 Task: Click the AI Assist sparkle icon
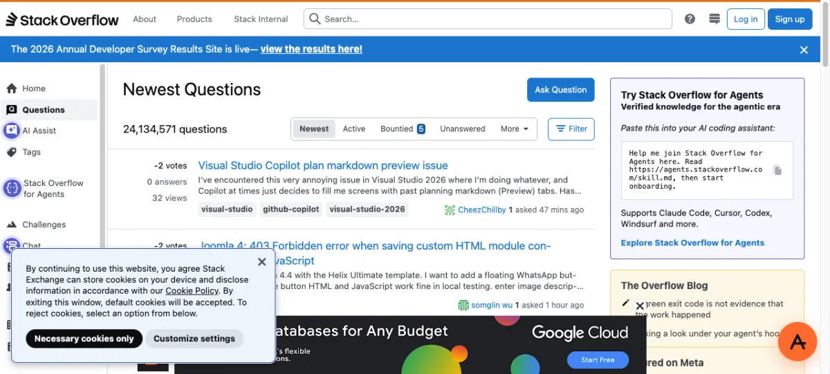(x=11, y=131)
